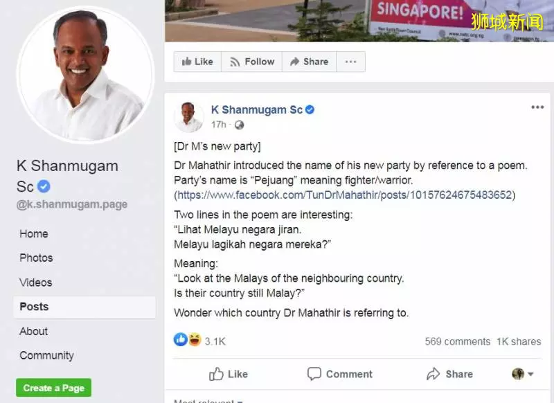Open the page more-options ellipsis button
This screenshot has height=403, width=554.
[x=350, y=62]
